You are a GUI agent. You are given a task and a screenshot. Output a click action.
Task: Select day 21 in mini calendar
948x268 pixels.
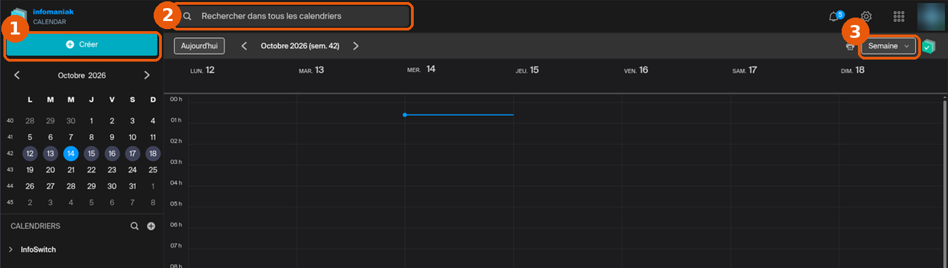pyautogui.click(x=70, y=170)
